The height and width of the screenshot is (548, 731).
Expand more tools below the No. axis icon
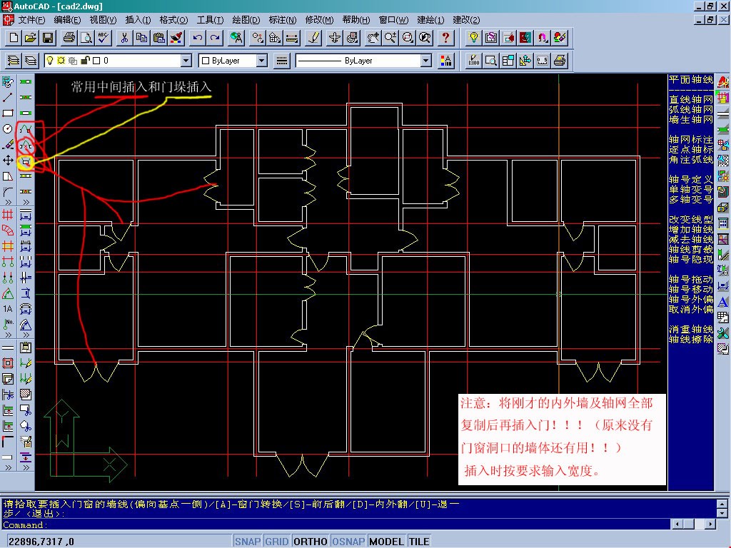coord(8,335)
